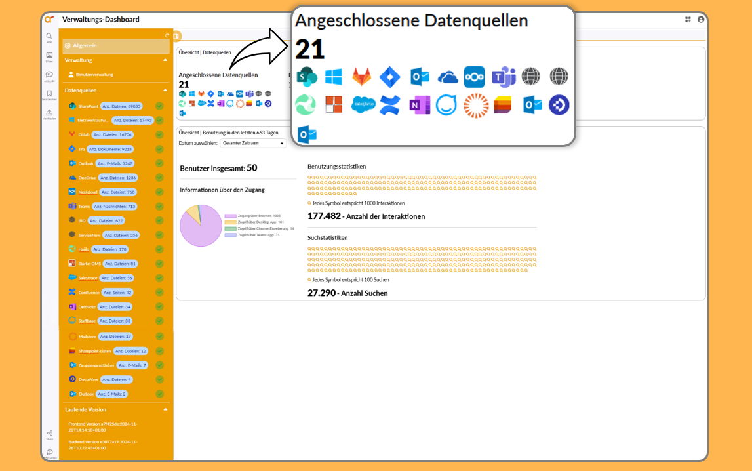This screenshot has height=471, width=752.
Task: Toggle the orange sidebar panel icon
Action: pos(176,36)
